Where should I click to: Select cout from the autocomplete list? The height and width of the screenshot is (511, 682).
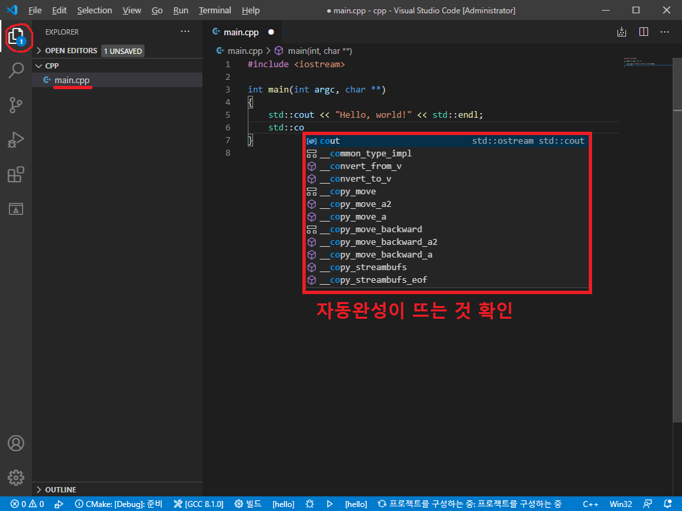coord(330,141)
